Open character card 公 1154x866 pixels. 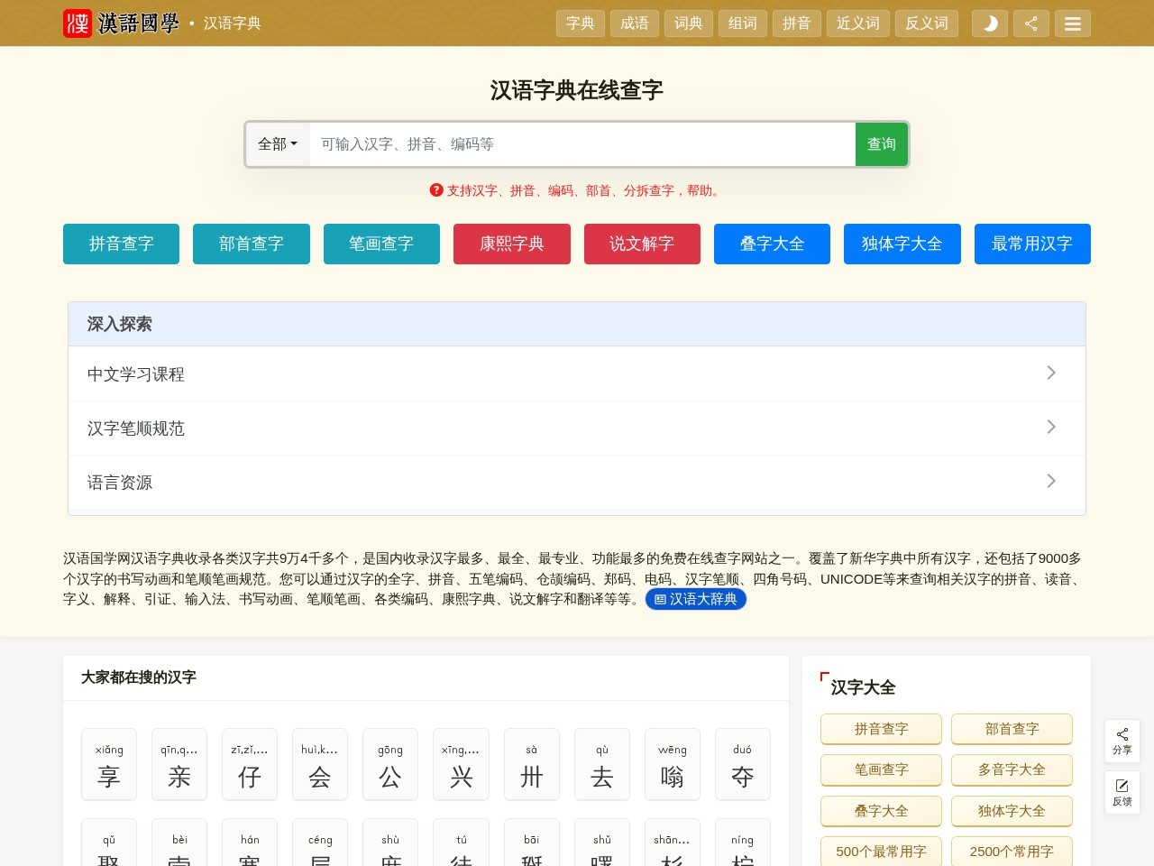coord(390,764)
